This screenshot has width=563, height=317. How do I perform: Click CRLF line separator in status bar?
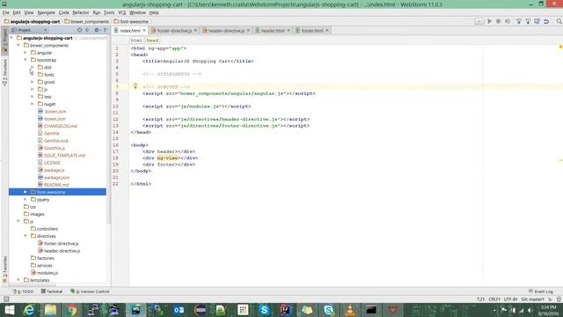click(x=494, y=299)
